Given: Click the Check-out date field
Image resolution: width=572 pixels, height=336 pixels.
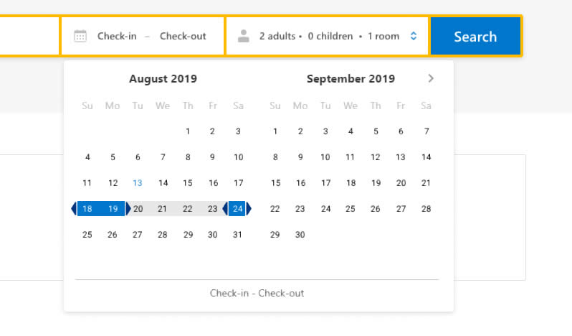Looking at the screenshot, I should coord(183,36).
